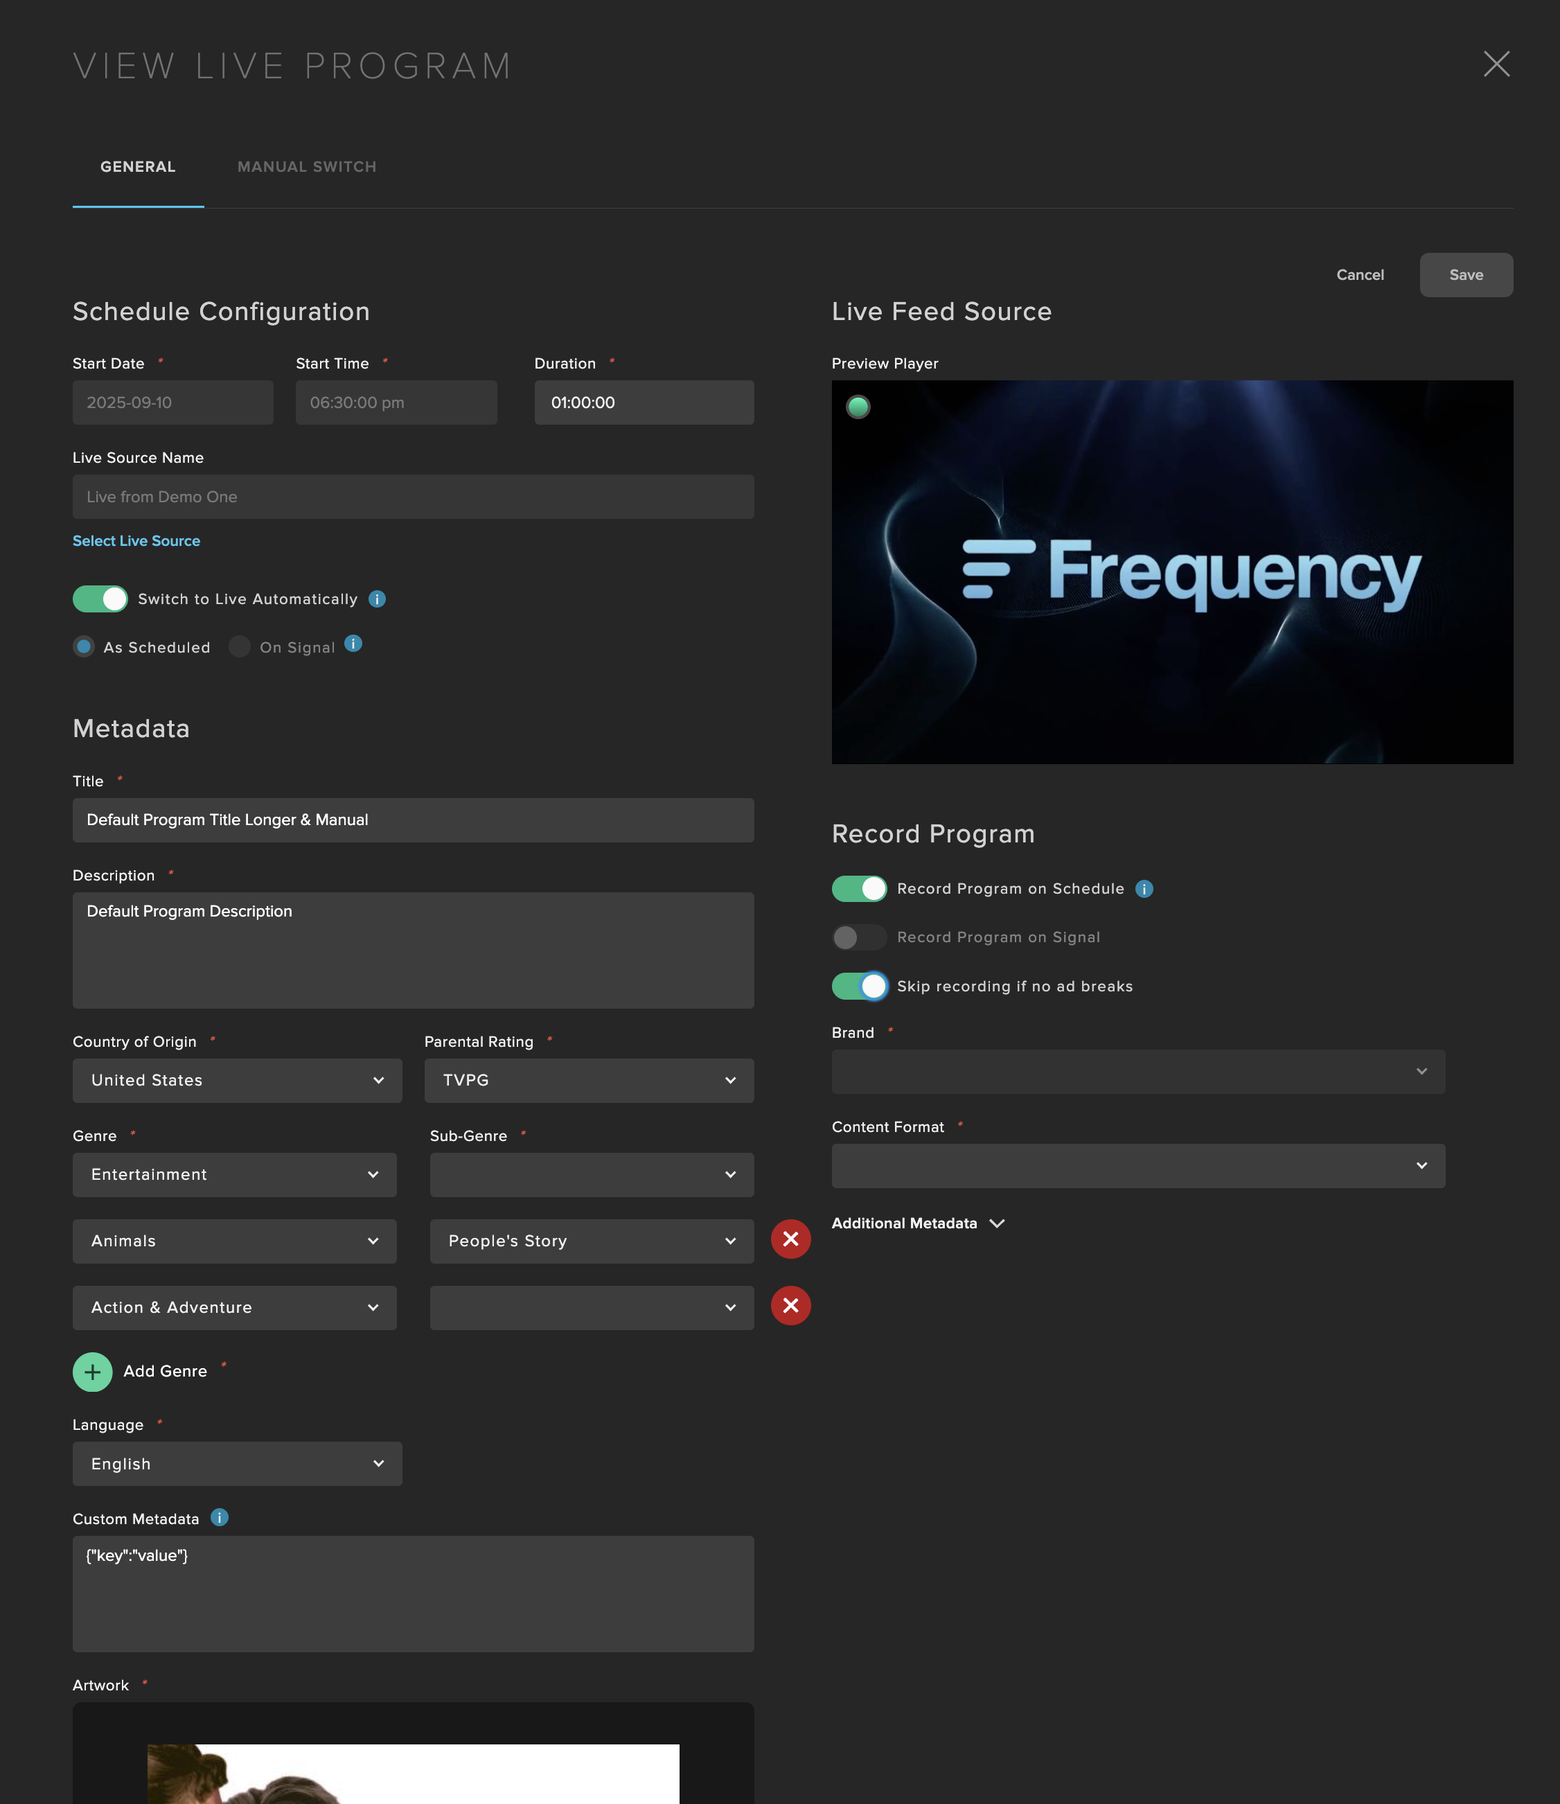Open the General tab
The height and width of the screenshot is (1804, 1560).
coord(138,167)
